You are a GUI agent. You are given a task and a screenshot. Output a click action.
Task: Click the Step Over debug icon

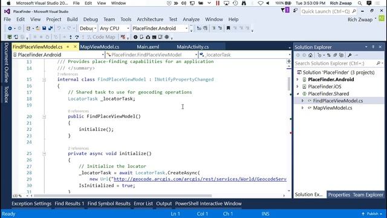[x=77, y=37]
